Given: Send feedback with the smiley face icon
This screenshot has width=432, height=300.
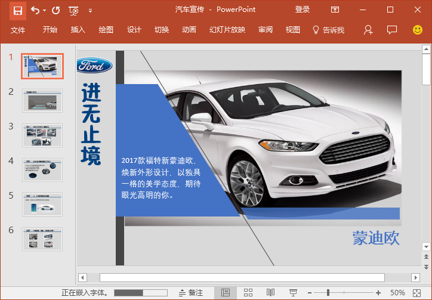Looking at the screenshot, I should pos(418,30).
